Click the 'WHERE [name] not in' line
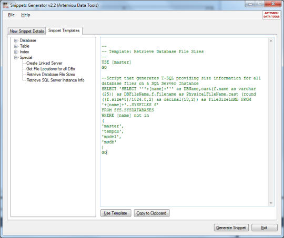The height and width of the screenshot is (238, 284). pos(125,116)
